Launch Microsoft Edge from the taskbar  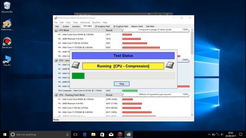click(85, 135)
